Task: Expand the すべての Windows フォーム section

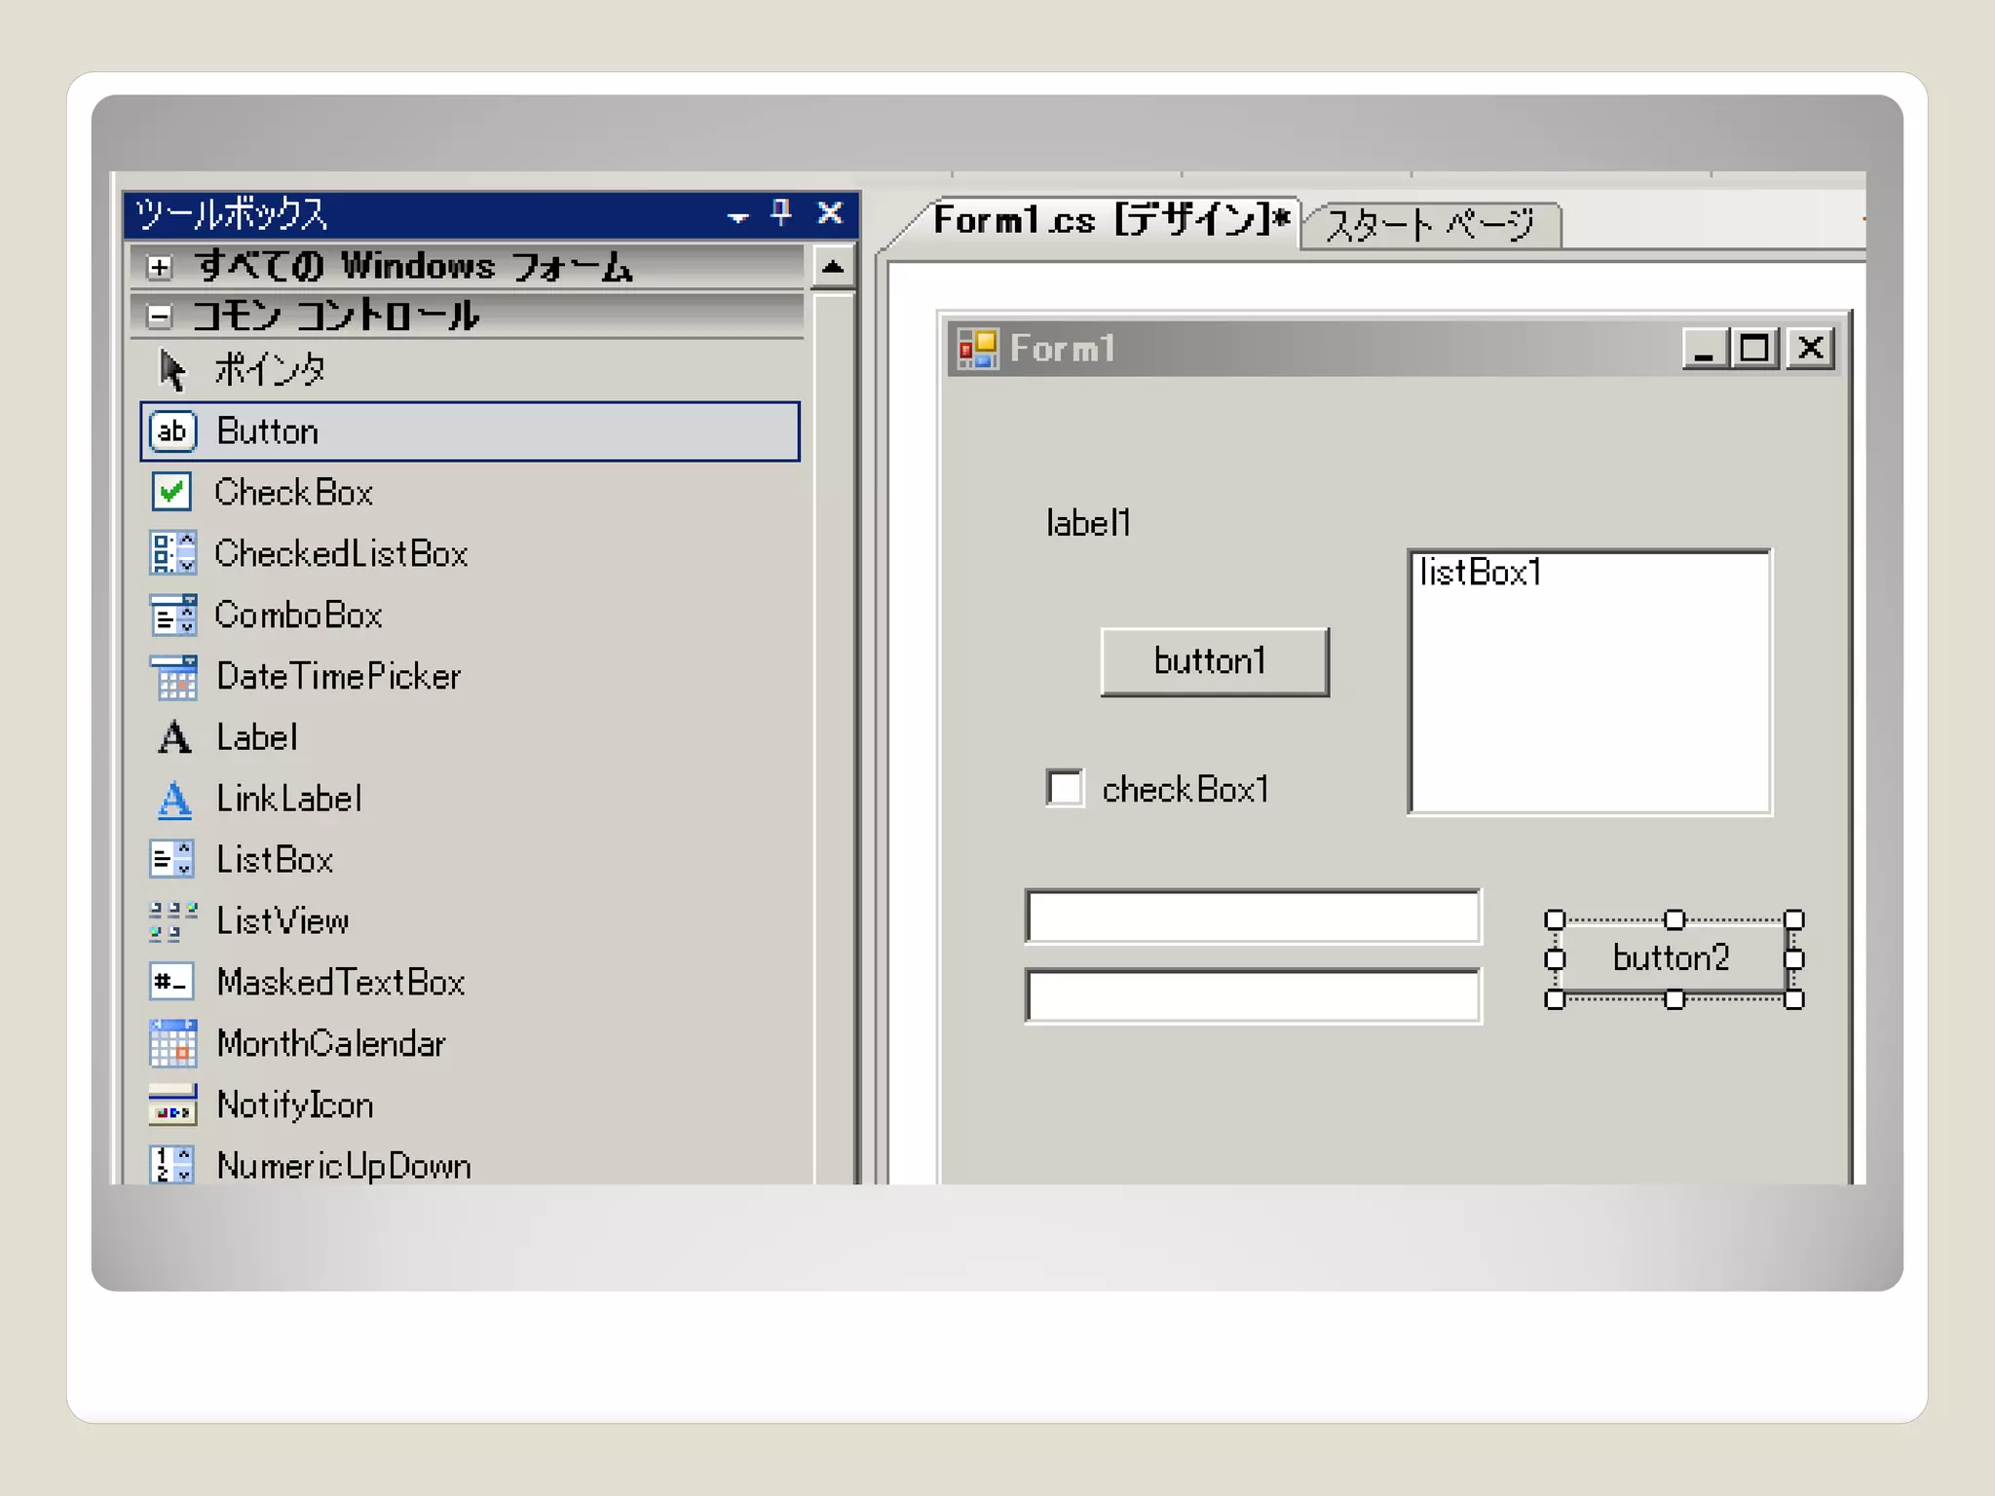Action: click(x=159, y=267)
